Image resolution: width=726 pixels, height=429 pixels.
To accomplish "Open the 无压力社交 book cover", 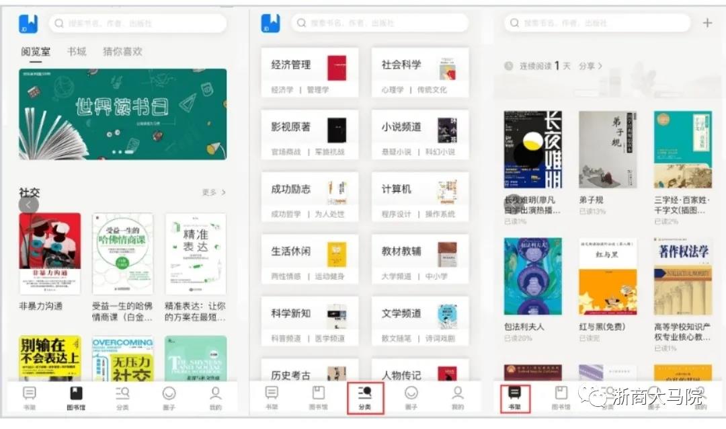I will (123, 358).
